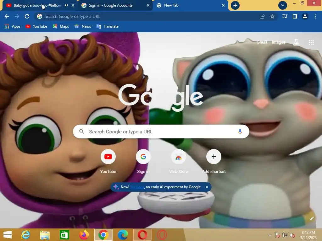Launch Internet Explorer from taskbar

[x=25, y=235]
